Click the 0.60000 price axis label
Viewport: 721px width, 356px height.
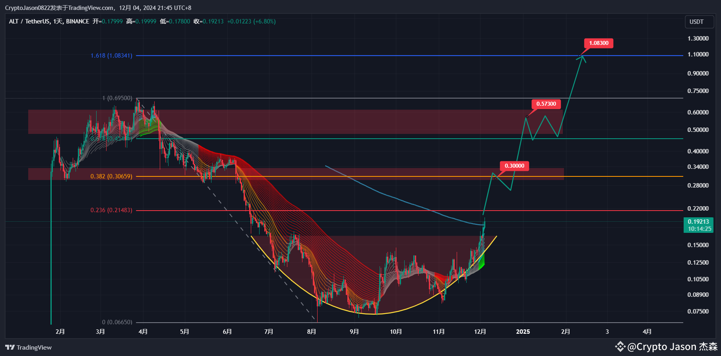point(698,112)
